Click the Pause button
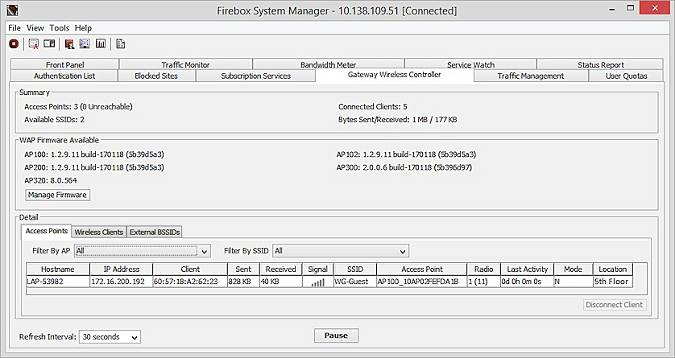Image resolution: width=675 pixels, height=358 pixels. 336,335
